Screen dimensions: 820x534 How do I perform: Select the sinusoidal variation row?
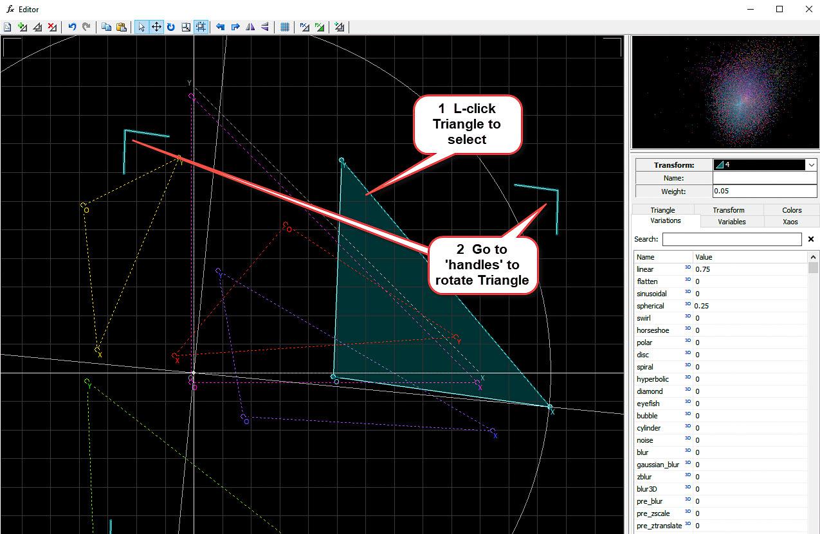[x=720, y=294]
